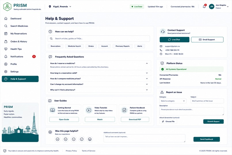This screenshot has width=232, height=155.
Task: Filter by Medicine Search topic chip
Action: 75,46
